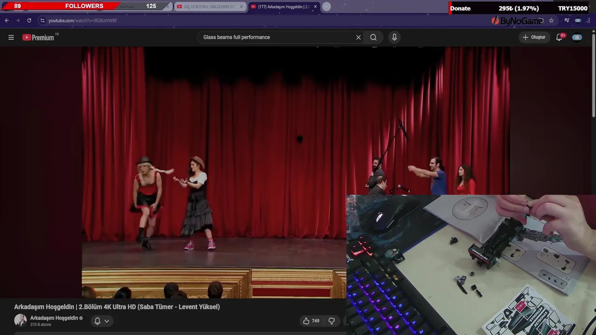Image resolution: width=596 pixels, height=335 pixels.
Task: Open site information icon in address bar
Action: click(42, 20)
